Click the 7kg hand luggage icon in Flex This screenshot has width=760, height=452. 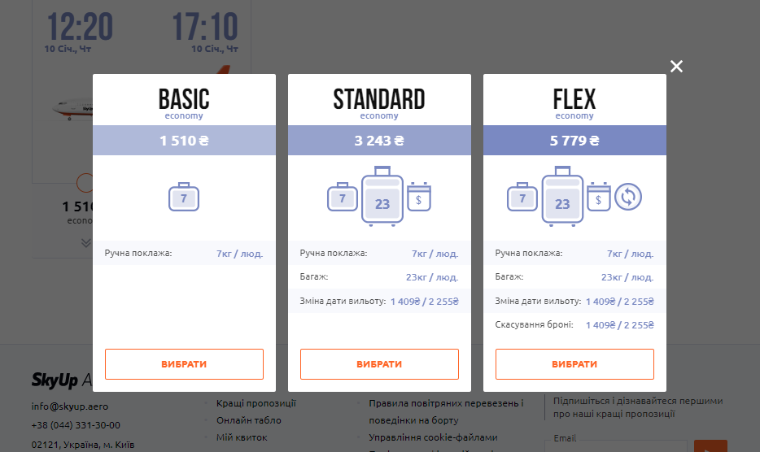(x=522, y=197)
